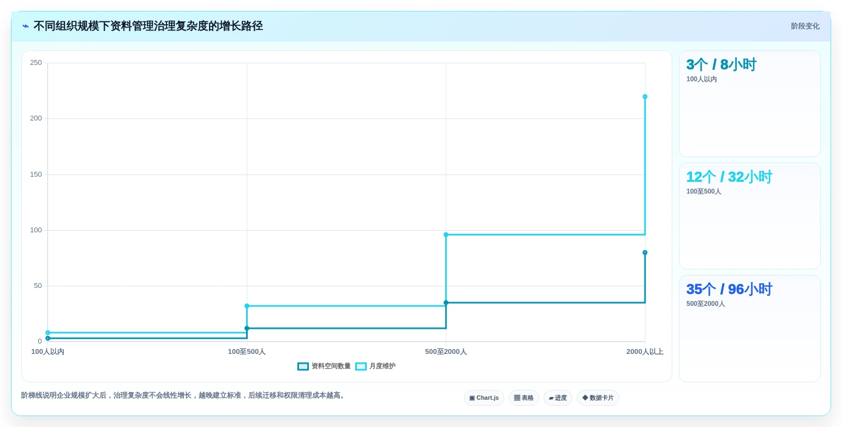
Task: Click the 阶段变化 label in the header
Action: coord(805,26)
